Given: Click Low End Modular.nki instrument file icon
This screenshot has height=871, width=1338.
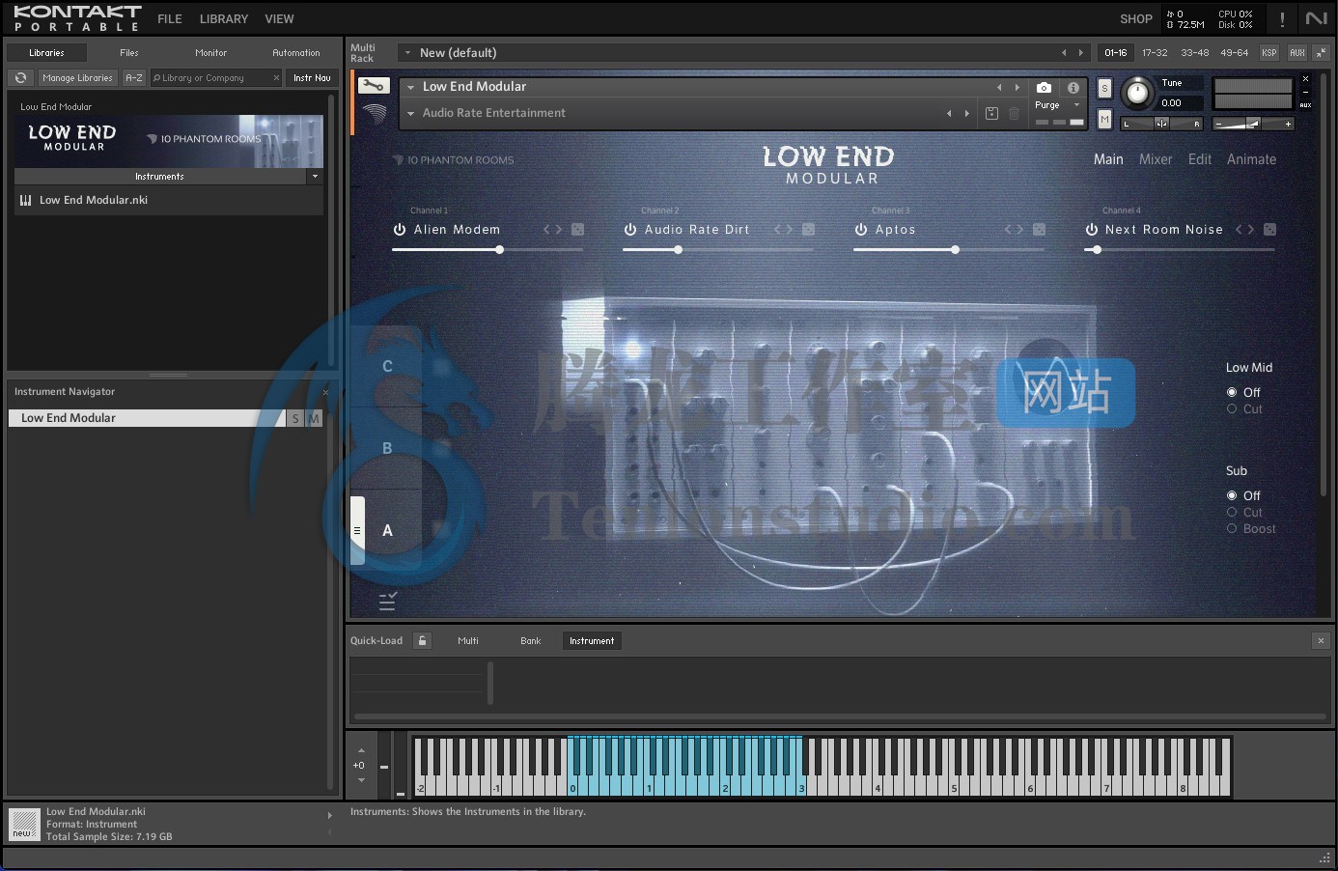Looking at the screenshot, I should click(26, 200).
